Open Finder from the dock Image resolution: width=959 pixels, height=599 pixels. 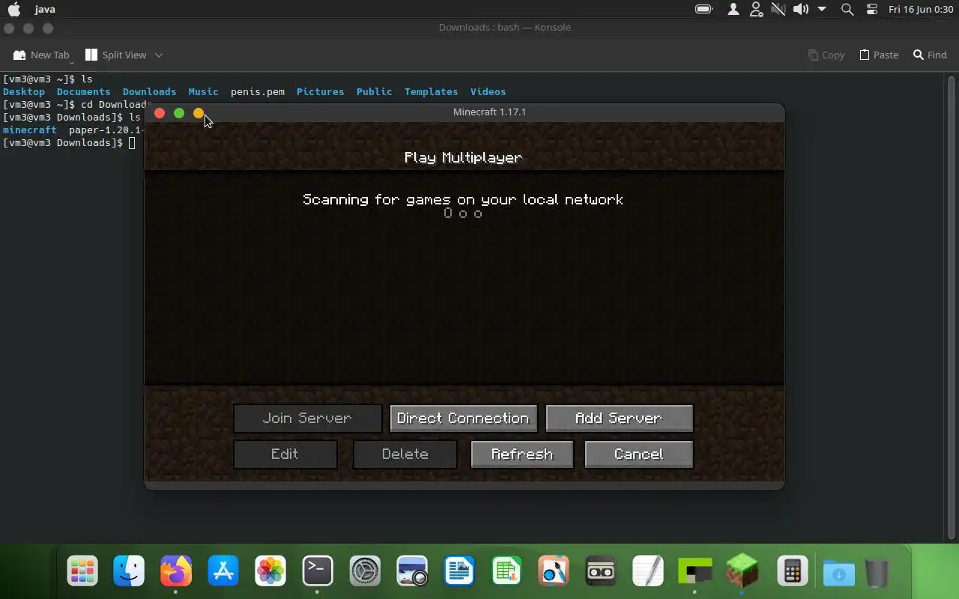pos(129,571)
